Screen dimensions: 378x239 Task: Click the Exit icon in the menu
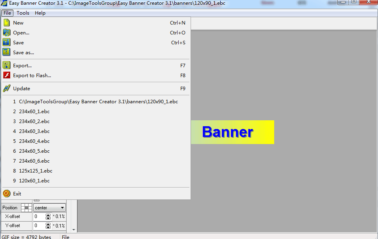7,193
